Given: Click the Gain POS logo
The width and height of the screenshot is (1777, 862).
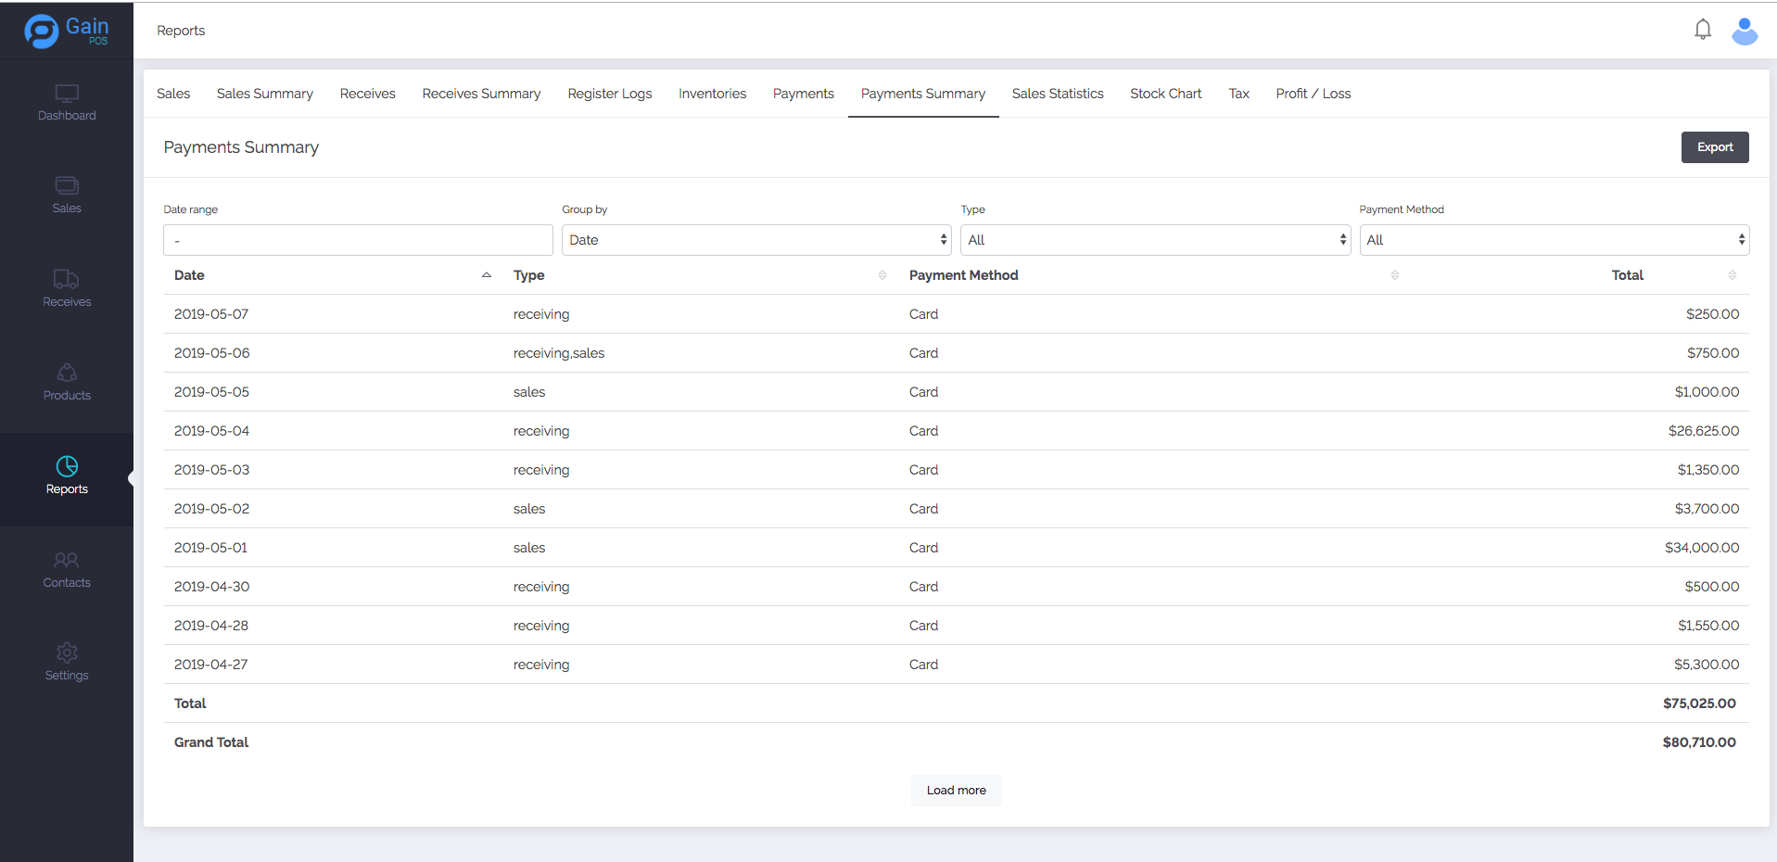Looking at the screenshot, I should point(67,31).
